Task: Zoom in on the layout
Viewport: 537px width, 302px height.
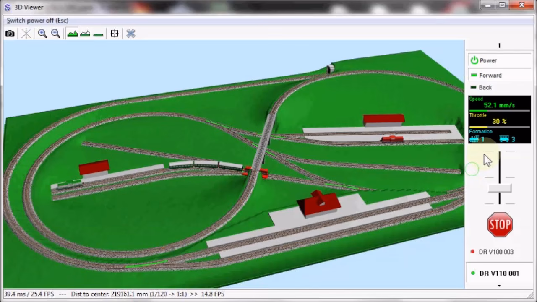Action: click(42, 34)
